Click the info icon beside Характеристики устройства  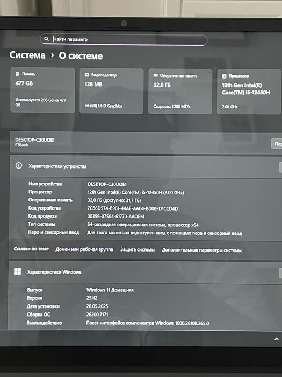click(18, 165)
